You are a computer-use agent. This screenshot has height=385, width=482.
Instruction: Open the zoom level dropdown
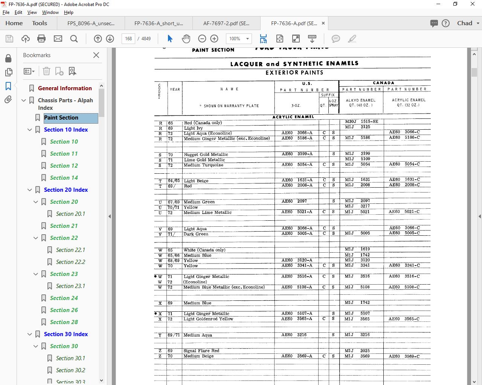coord(247,39)
